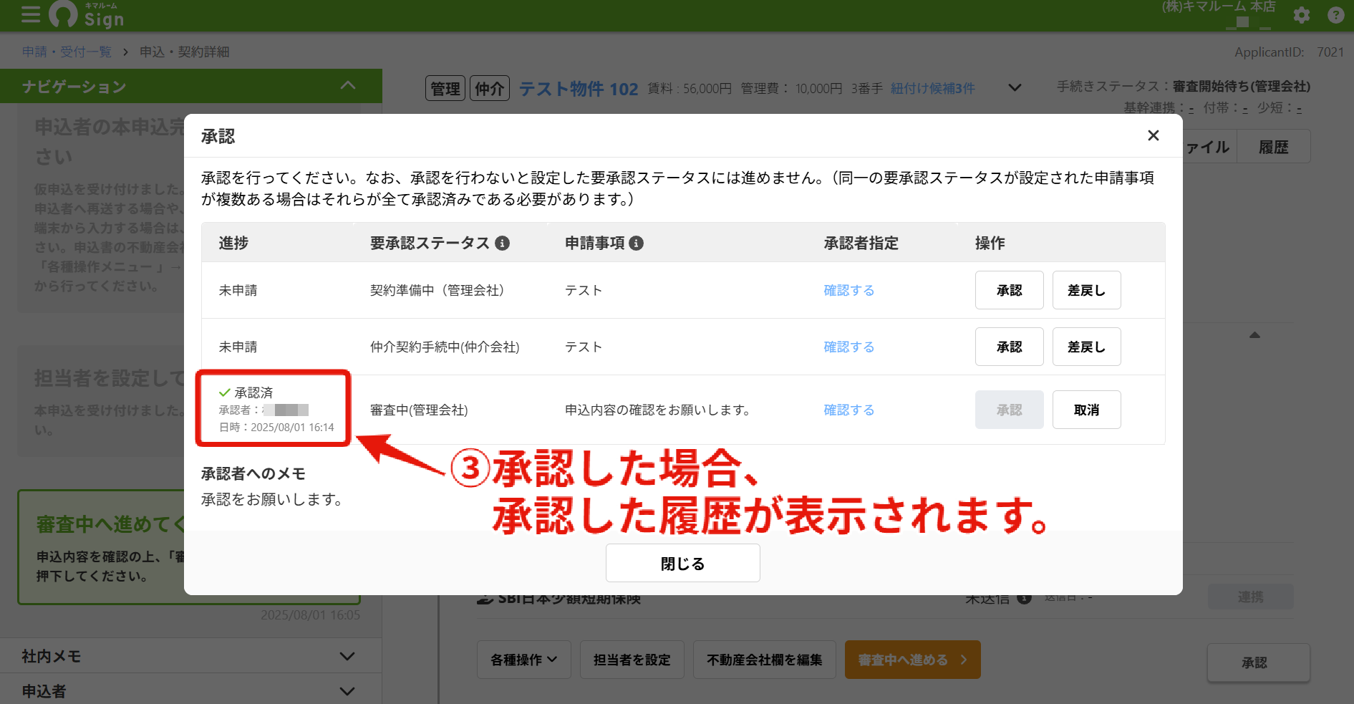1354x704 pixels.
Task: Approve the 契約準備中（管理会社） row
Action: (1009, 290)
